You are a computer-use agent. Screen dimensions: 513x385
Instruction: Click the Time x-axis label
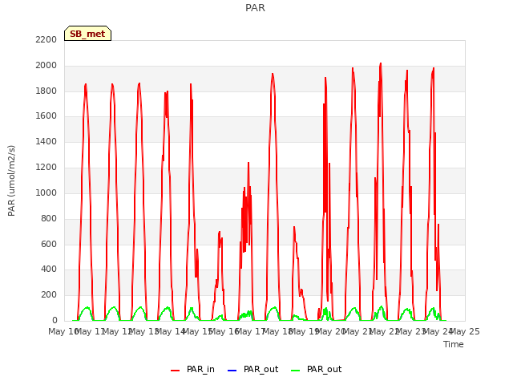pyautogui.click(x=454, y=344)
